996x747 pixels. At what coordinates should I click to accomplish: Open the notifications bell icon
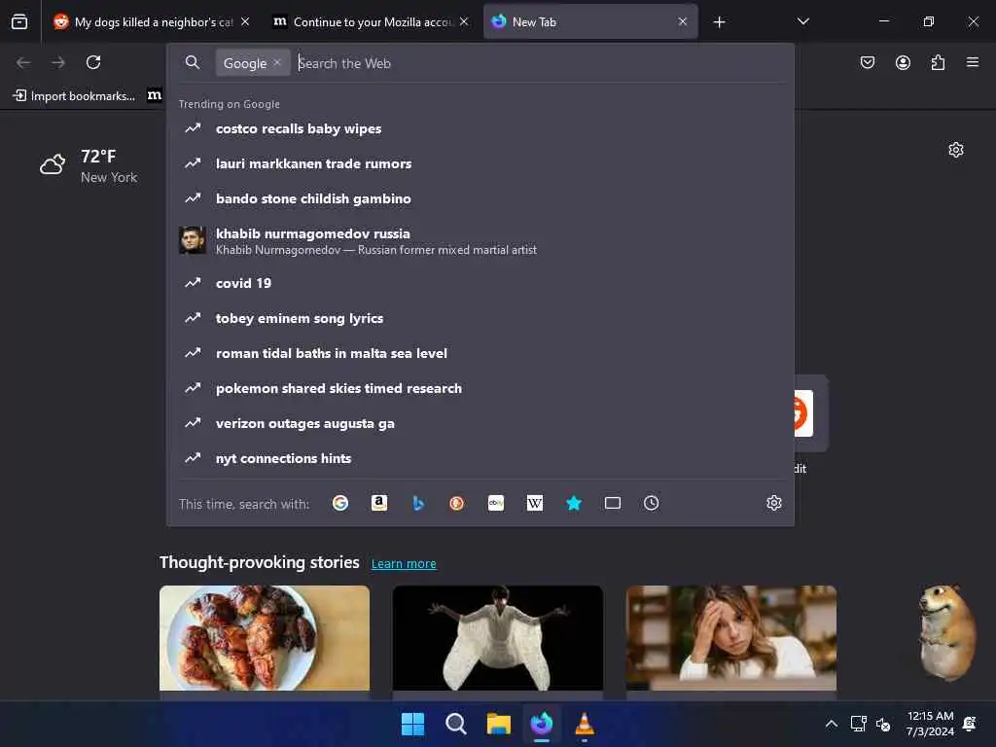click(x=970, y=724)
